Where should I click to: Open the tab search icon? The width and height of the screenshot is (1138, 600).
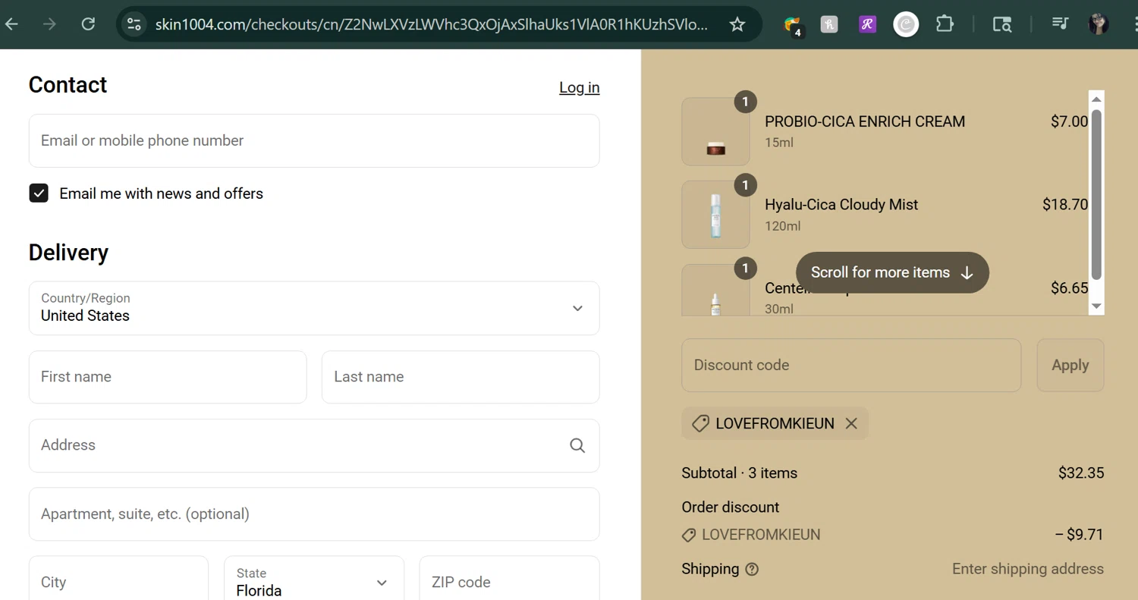1002,24
